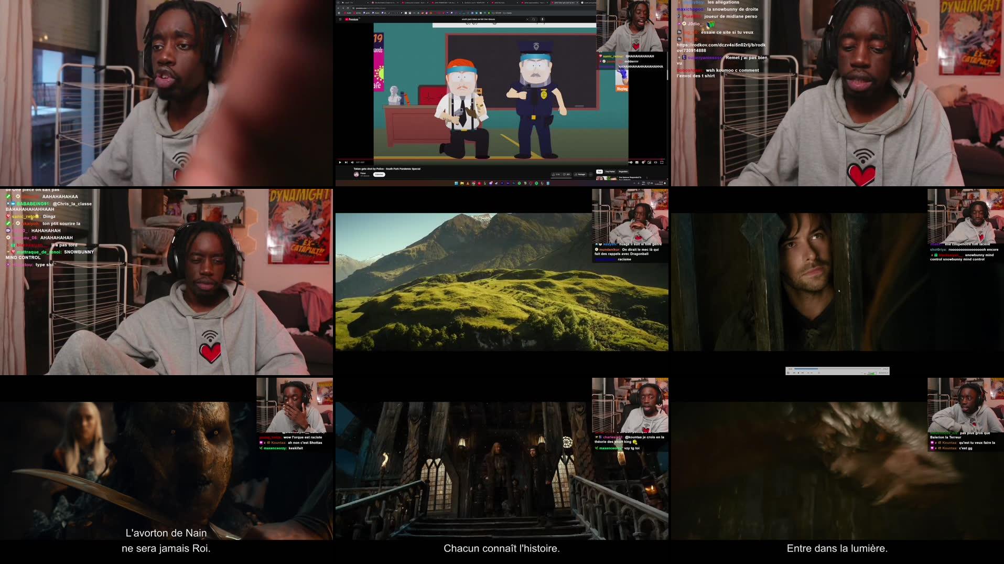Image resolution: width=1004 pixels, height=564 pixels.
Task: Click subtitle 'Entre dans la lumière.'
Action: click(x=837, y=548)
